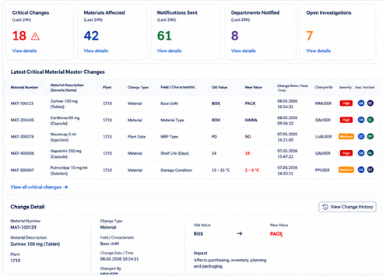Image resolution: width=383 pixels, height=280 pixels.
Task: Click green PP badge in MAT-300078 row
Action: pos(371,136)
